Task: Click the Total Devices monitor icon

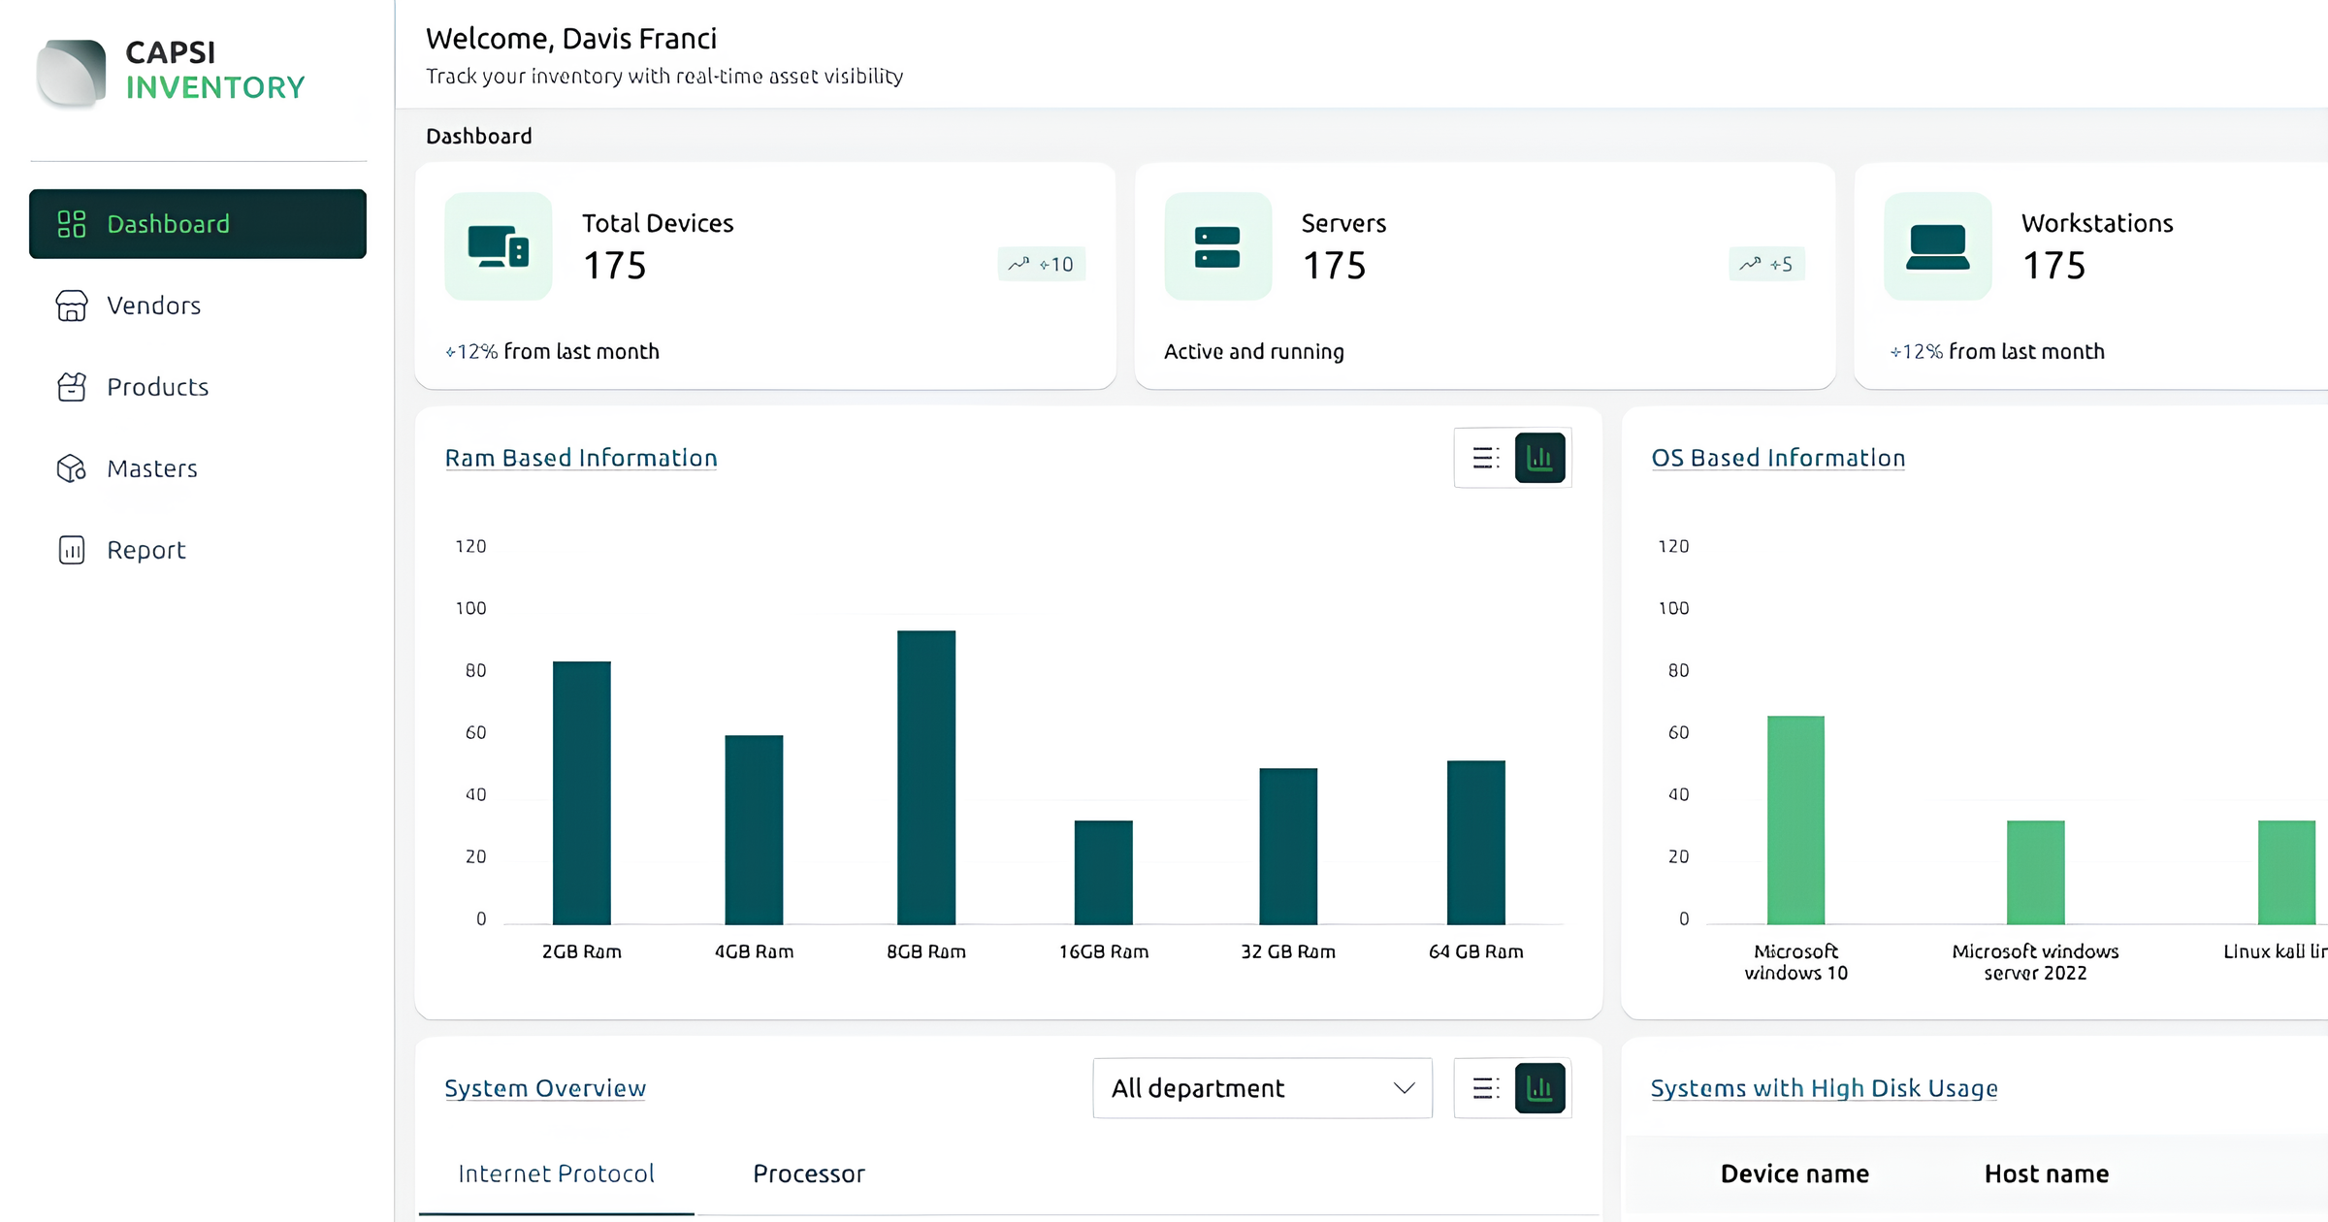Action: [x=499, y=246]
